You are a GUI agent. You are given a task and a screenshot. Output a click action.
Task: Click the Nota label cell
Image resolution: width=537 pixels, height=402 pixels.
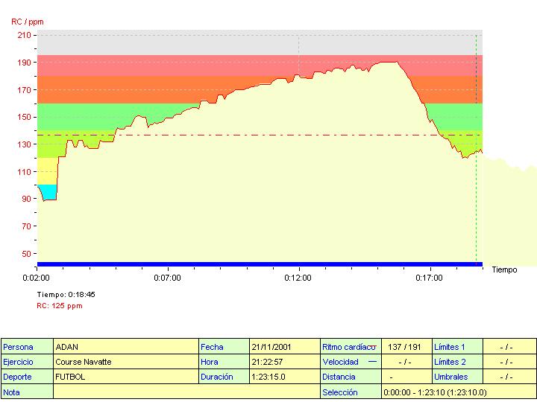27,392
